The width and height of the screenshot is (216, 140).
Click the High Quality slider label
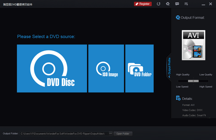coord(183,75)
